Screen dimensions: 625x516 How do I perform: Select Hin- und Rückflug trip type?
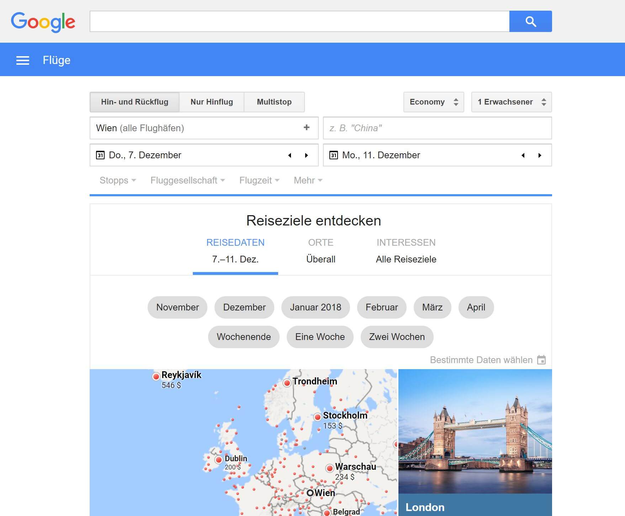[x=134, y=102]
